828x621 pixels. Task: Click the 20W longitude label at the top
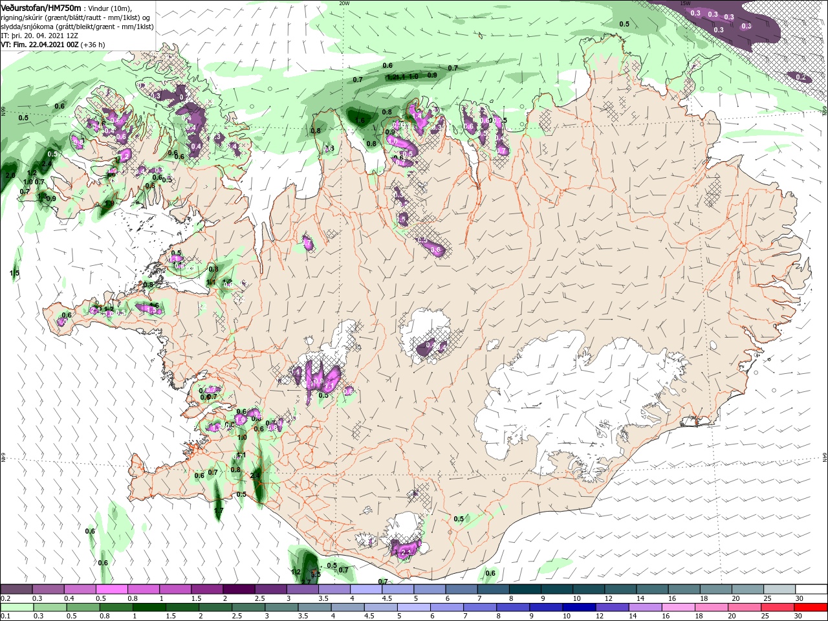(344, 3)
